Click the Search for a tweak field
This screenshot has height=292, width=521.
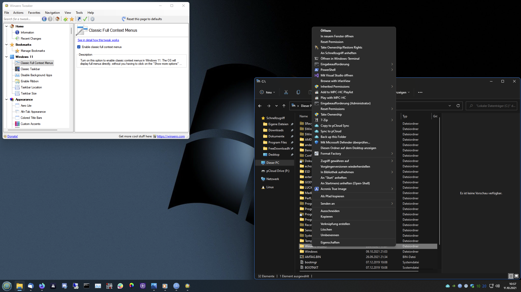point(22,19)
